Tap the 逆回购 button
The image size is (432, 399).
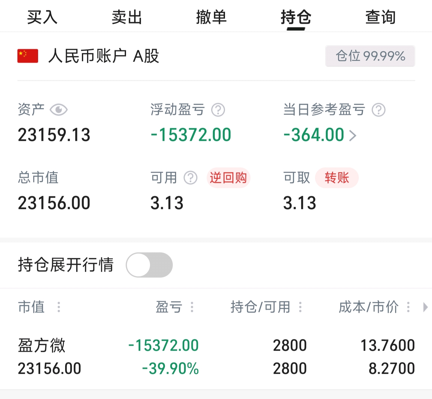[x=228, y=178]
